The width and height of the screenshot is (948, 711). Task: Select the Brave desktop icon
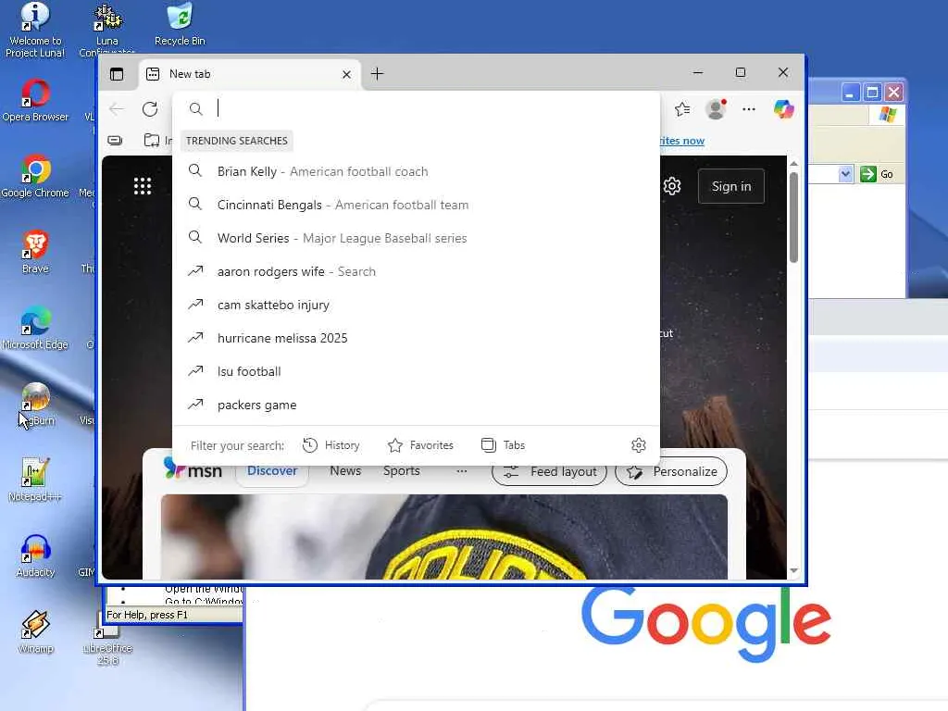click(35, 252)
